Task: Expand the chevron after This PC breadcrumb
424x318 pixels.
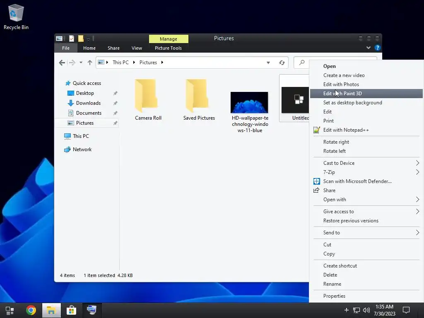Action: (x=134, y=63)
